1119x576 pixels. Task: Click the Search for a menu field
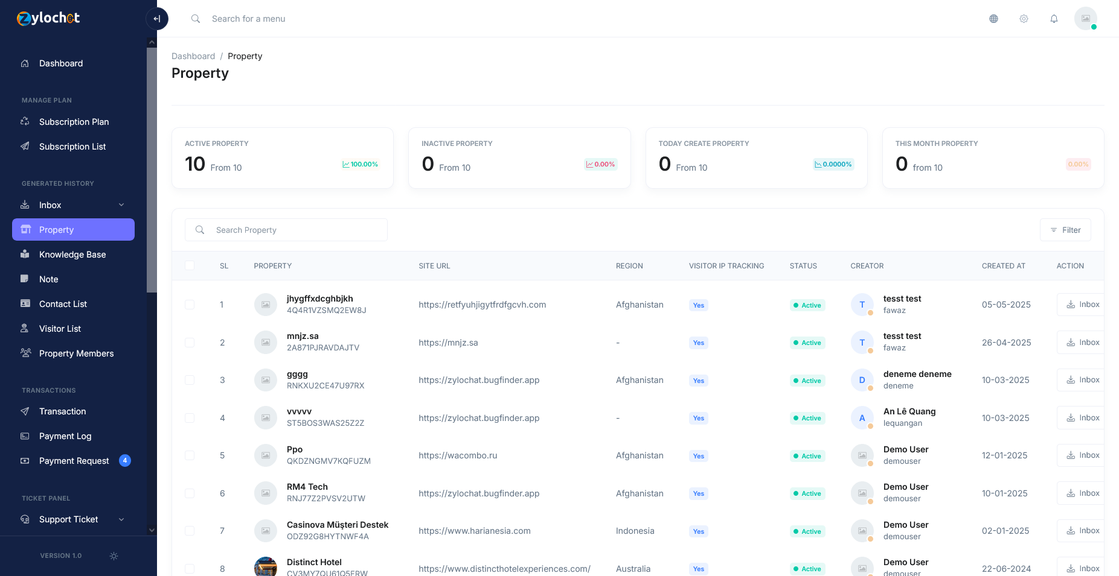[248, 19]
